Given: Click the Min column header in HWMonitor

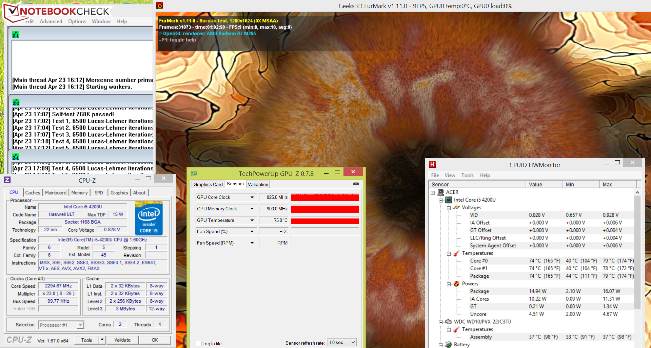Looking at the screenshot, I should (x=581, y=184).
